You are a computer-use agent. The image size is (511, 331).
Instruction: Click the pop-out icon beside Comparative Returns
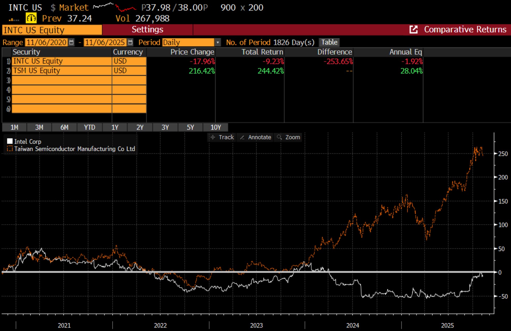(x=413, y=30)
